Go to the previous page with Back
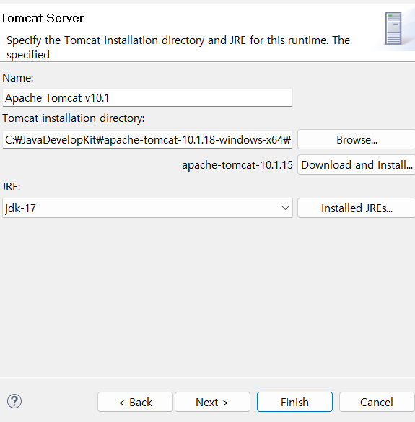The width and height of the screenshot is (415, 422). (x=135, y=402)
